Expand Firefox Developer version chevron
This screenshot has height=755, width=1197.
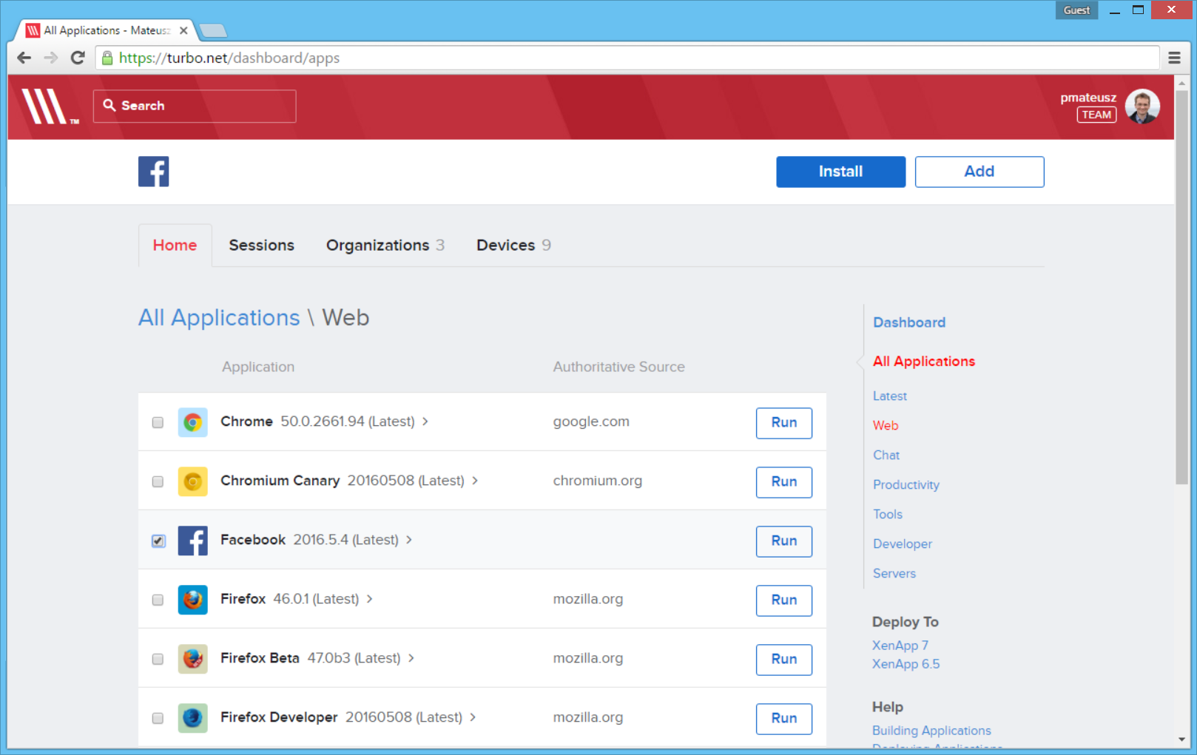tap(473, 717)
